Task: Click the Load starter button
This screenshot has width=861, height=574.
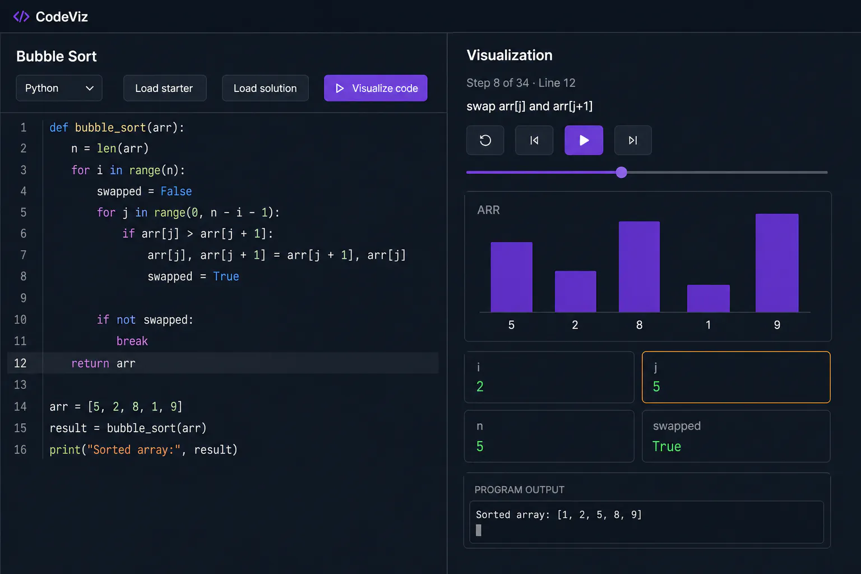Action: tap(165, 88)
